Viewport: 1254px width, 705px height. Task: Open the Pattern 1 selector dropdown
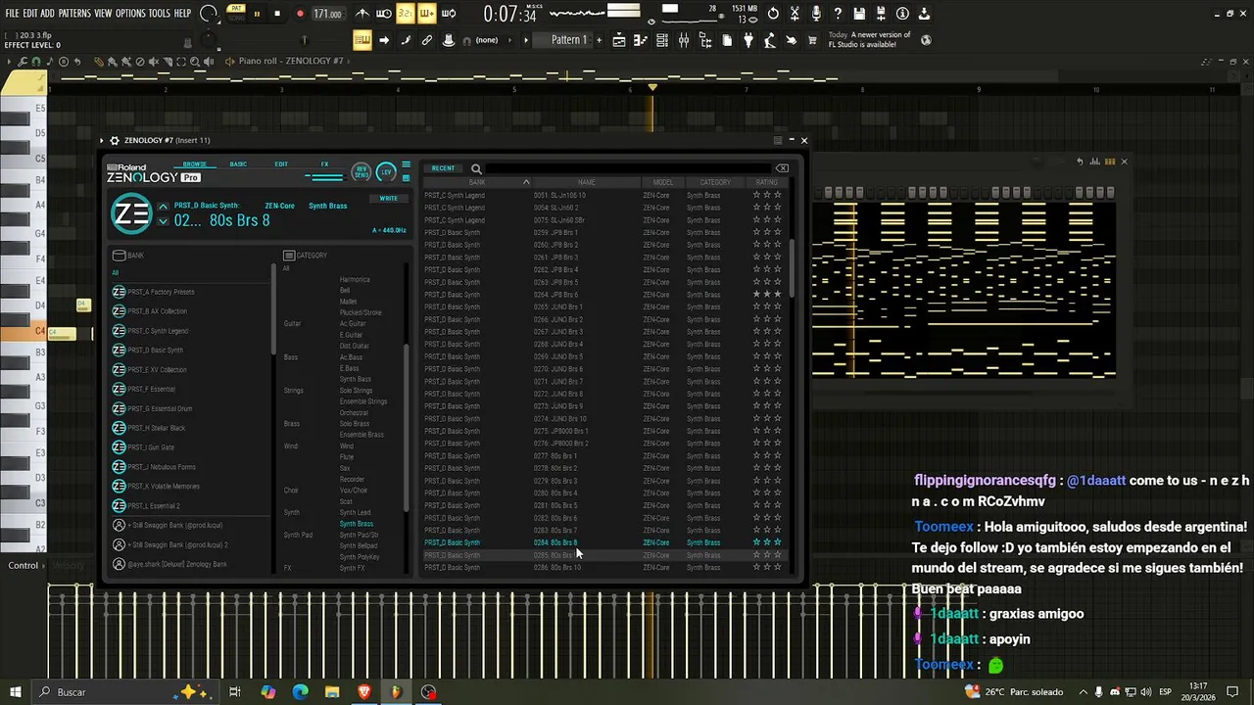(568, 40)
